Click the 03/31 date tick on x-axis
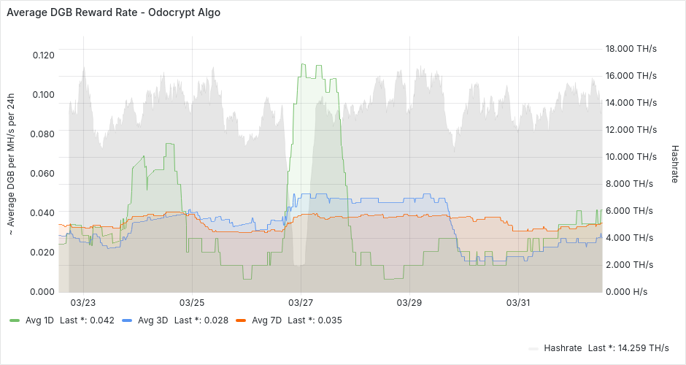 click(518, 303)
